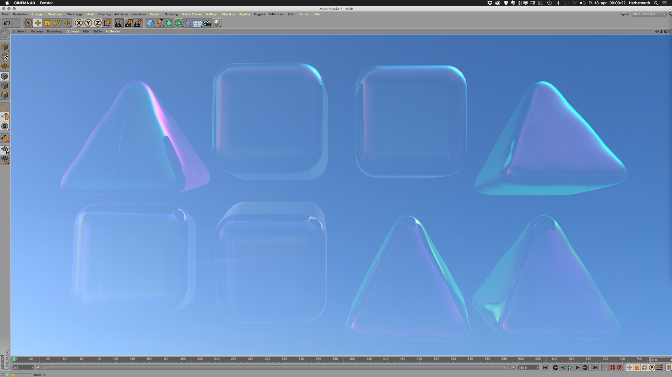
Task: Go to start of animation
Action: pyautogui.click(x=546, y=368)
